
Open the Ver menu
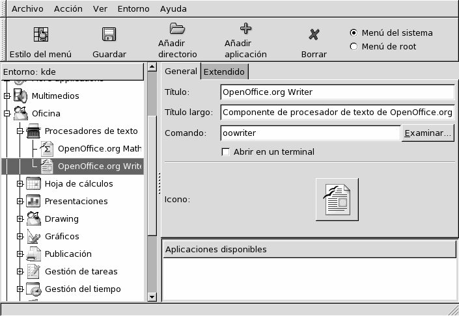click(100, 8)
